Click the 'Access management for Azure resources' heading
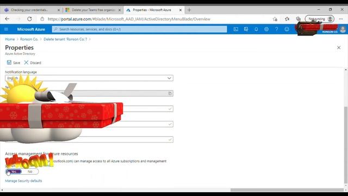348x196 pixels. [x=41, y=154]
